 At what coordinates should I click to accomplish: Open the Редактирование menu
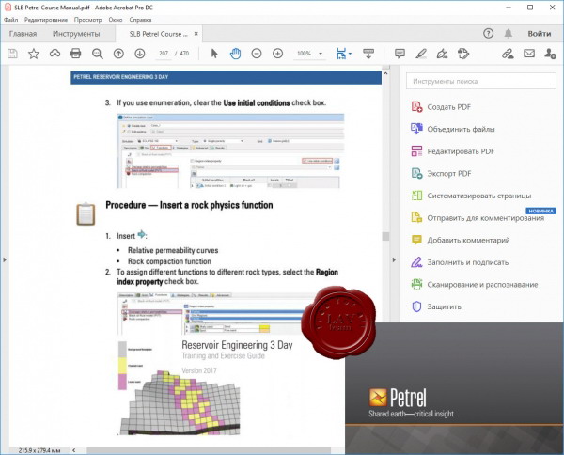(x=46, y=20)
